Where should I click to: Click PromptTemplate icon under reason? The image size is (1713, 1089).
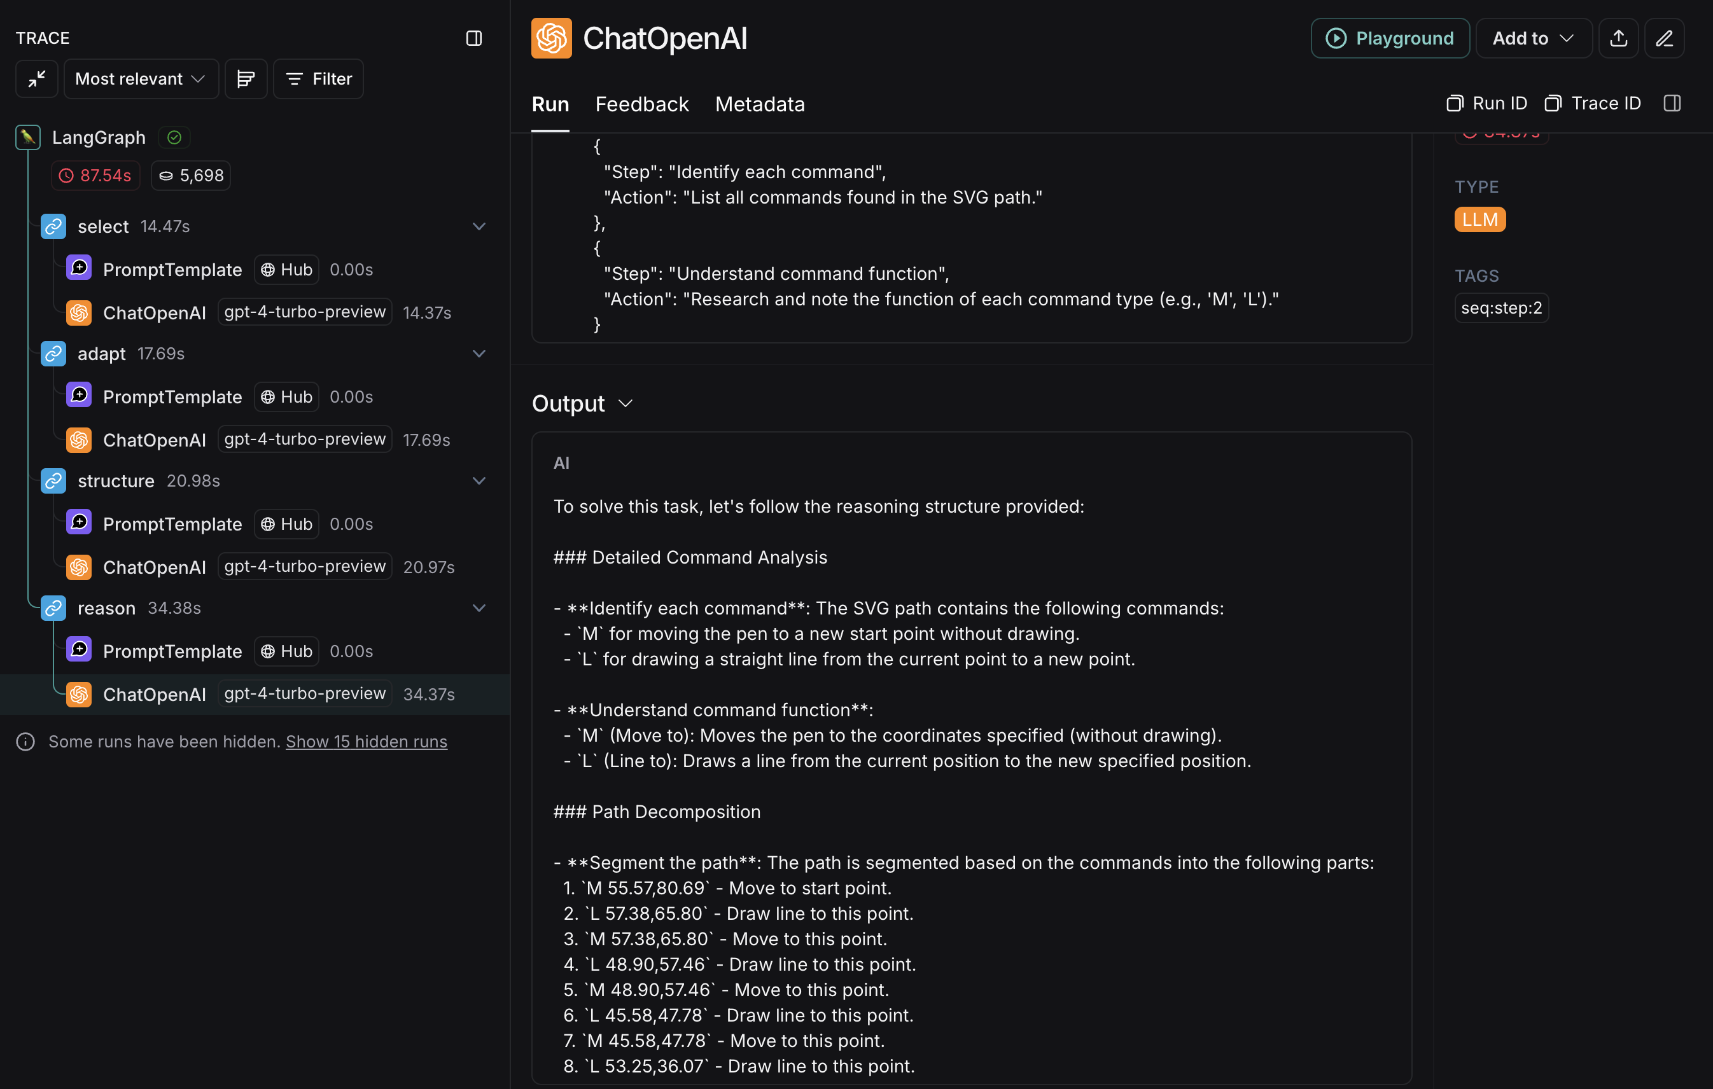(79, 650)
